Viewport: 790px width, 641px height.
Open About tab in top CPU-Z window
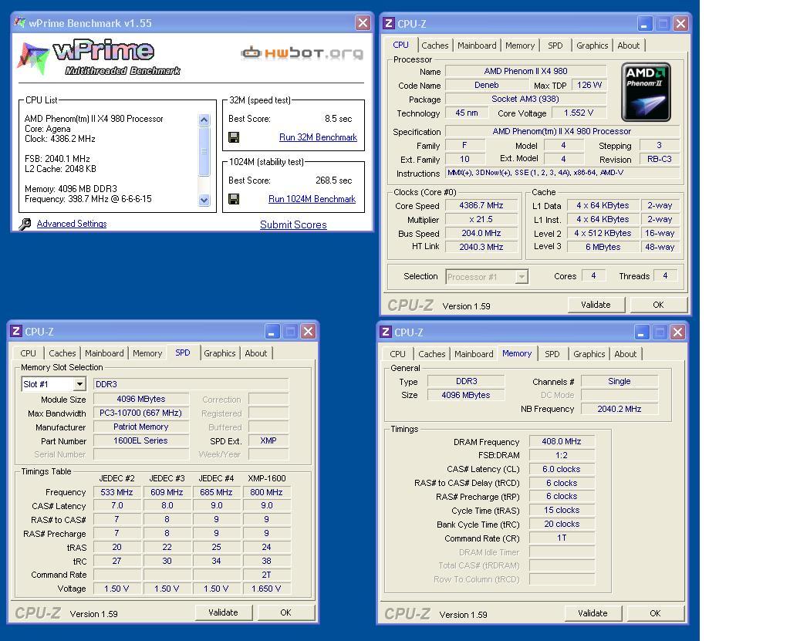tap(629, 46)
